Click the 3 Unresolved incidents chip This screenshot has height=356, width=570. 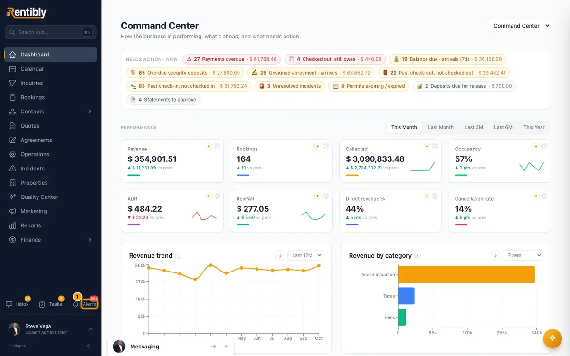click(290, 86)
